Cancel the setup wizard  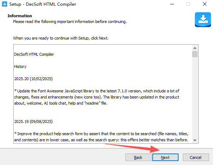(x=196, y=157)
